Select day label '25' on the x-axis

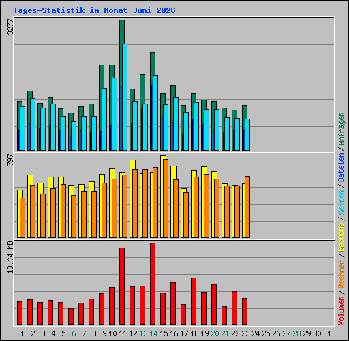click(266, 333)
